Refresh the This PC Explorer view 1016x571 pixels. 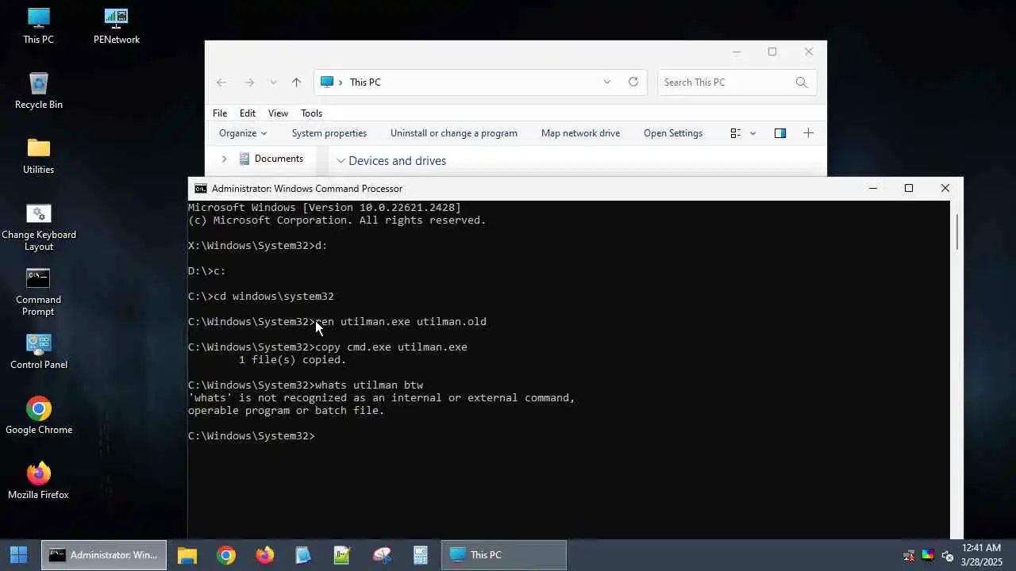[633, 82]
